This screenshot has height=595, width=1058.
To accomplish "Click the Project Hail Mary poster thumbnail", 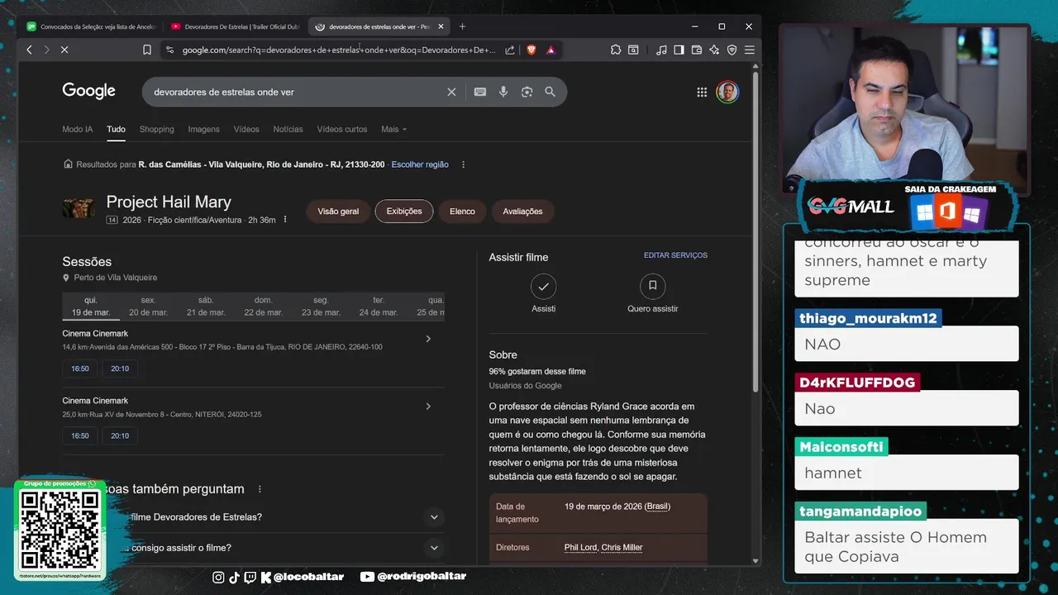I will point(79,208).
